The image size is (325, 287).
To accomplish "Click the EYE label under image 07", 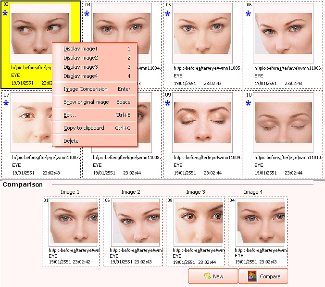I will (16, 165).
